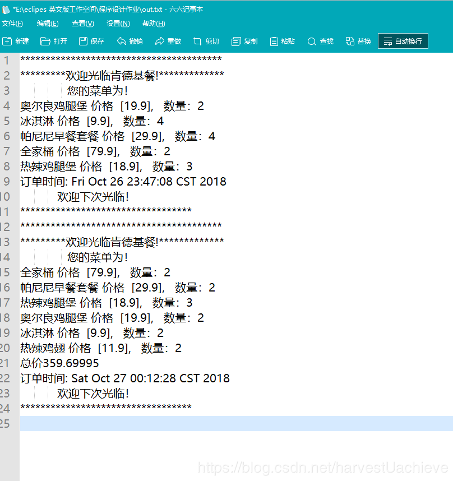Click the 剪切 toolbar label
Image resolution: width=453 pixels, height=481 pixels.
[x=212, y=41]
